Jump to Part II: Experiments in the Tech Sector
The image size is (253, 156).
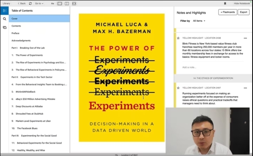click(39, 77)
